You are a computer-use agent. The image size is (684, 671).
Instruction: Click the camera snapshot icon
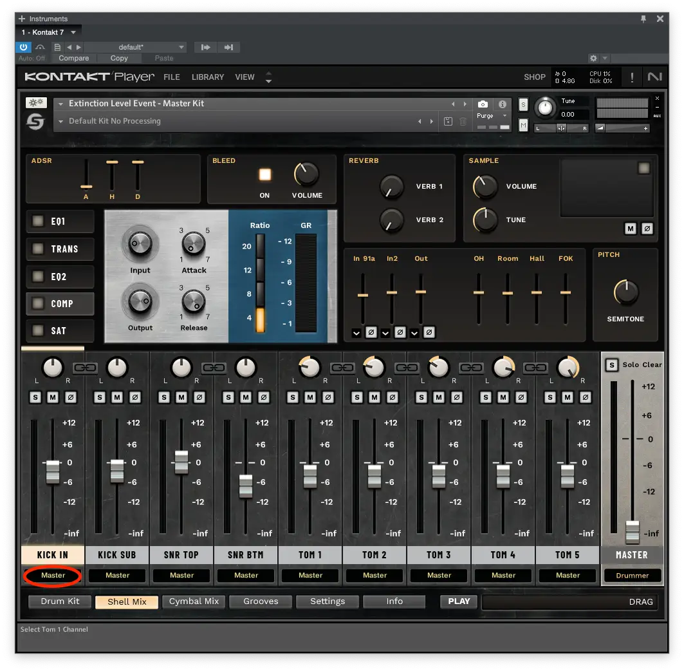[483, 104]
